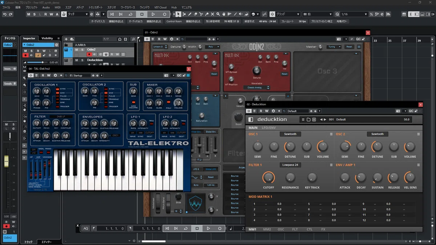Viewport: 436px width, 245px height.
Task: Toggle Solo on Deducktion track
Action: pyautogui.click(x=82, y=60)
